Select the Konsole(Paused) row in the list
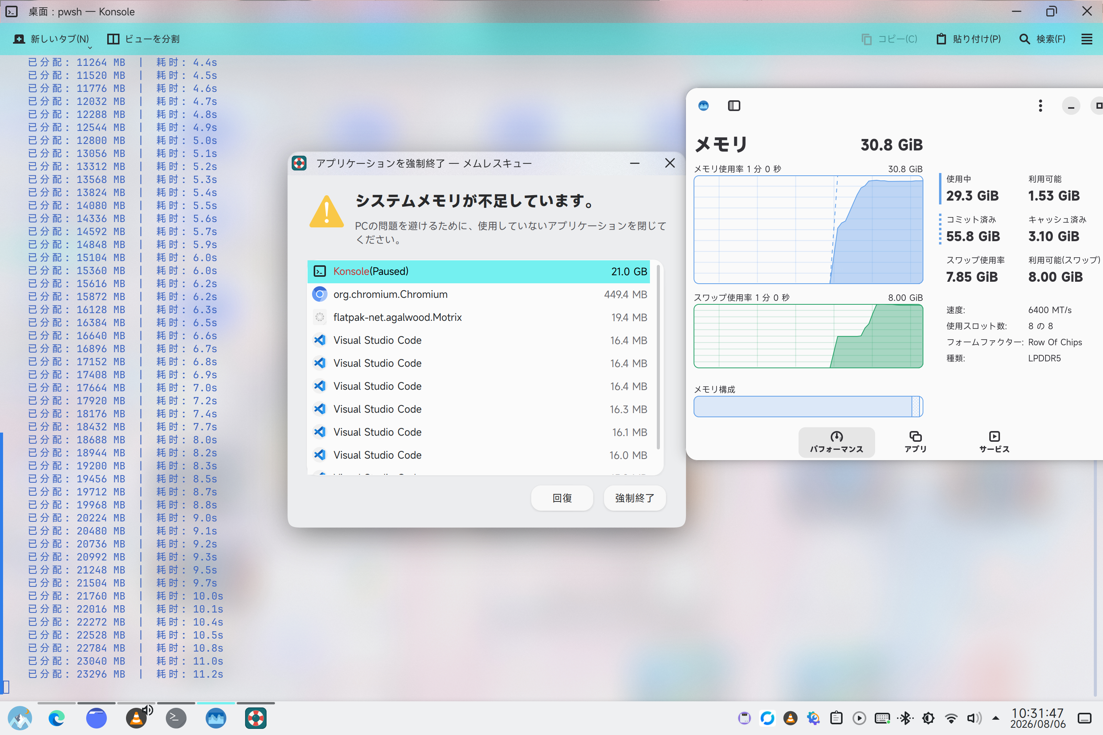This screenshot has width=1103, height=735. coord(478,271)
